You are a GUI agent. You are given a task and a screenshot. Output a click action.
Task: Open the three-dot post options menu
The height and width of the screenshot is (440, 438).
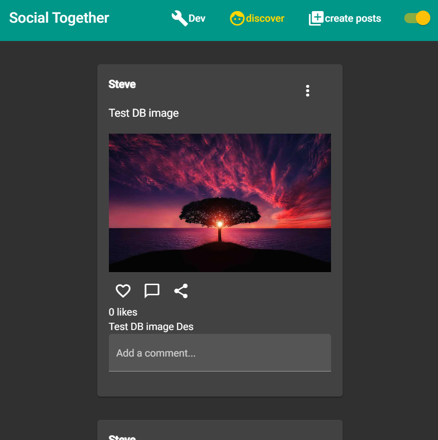pos(307,91)
